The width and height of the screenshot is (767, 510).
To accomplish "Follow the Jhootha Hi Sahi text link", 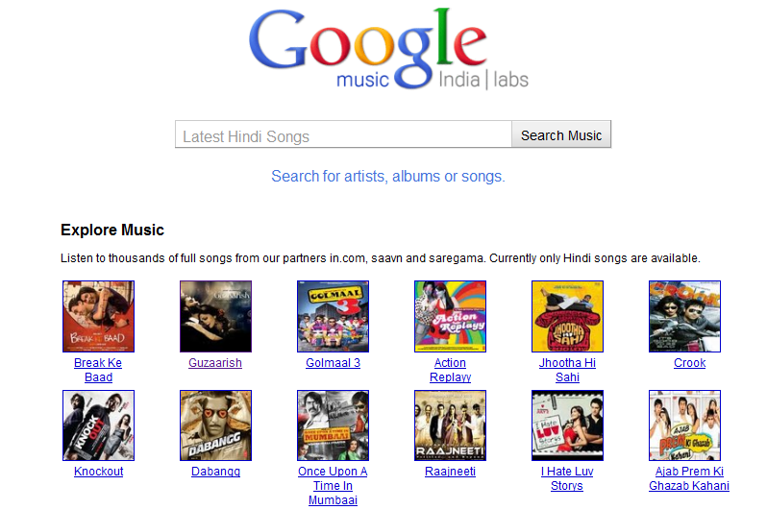I will click(x=567, y=370).
